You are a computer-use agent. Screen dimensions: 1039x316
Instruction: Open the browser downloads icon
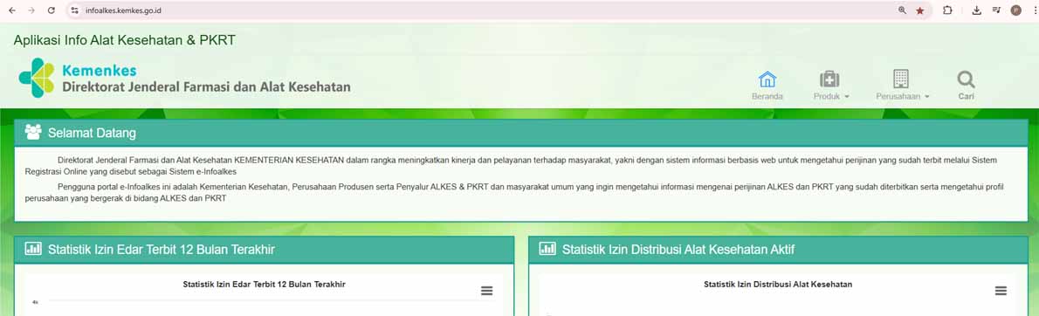977,10
